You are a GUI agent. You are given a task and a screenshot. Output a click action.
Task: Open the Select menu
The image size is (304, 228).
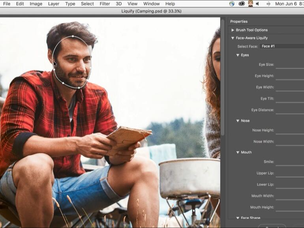coord(87,4)
